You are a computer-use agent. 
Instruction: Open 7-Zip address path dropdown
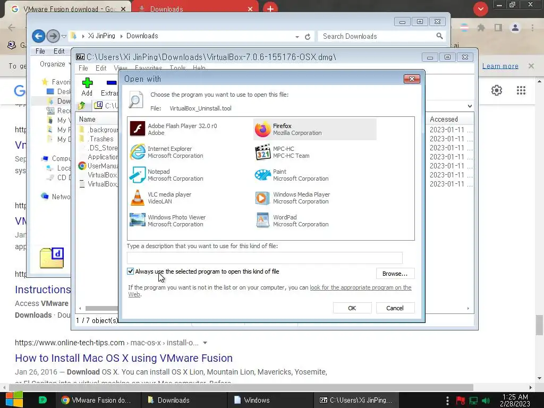tap(470, 106)
